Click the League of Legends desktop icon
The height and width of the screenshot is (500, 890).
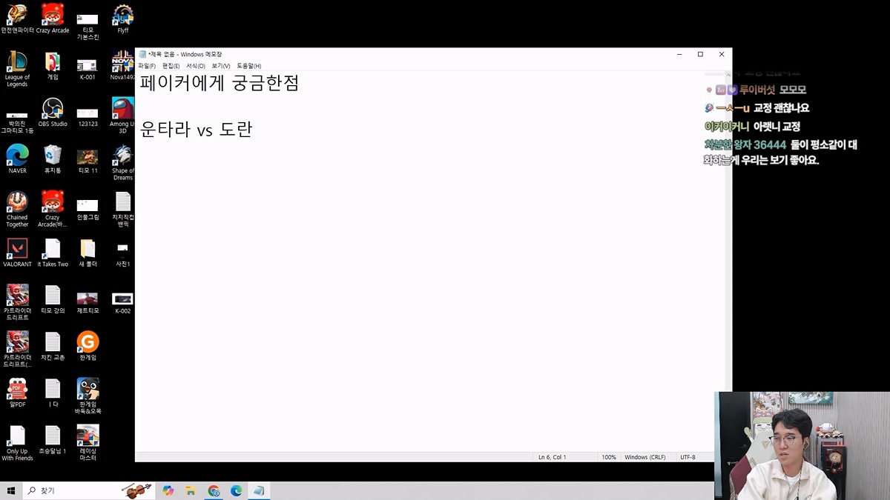[x=17, y=63]
